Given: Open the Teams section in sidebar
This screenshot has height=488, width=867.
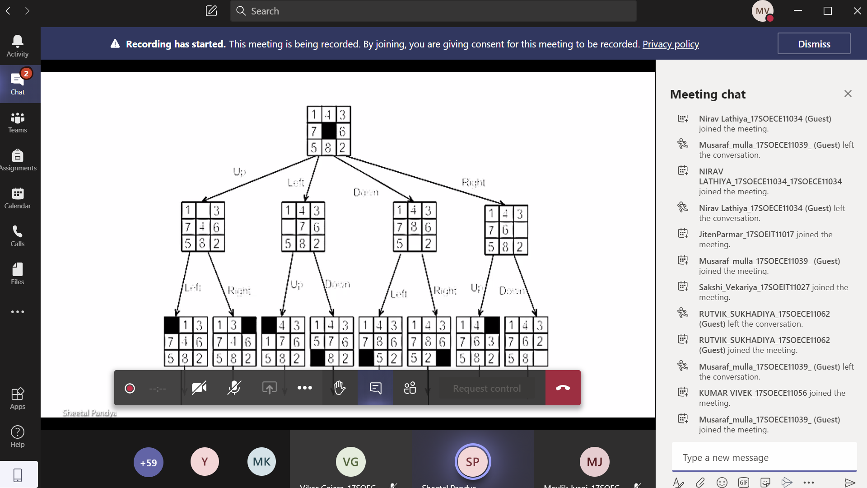Looking at the screenshot, I should (18, 122).
